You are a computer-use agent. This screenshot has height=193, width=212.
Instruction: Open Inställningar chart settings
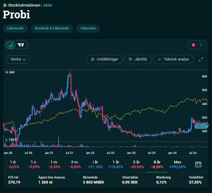(x=104, y=59)
